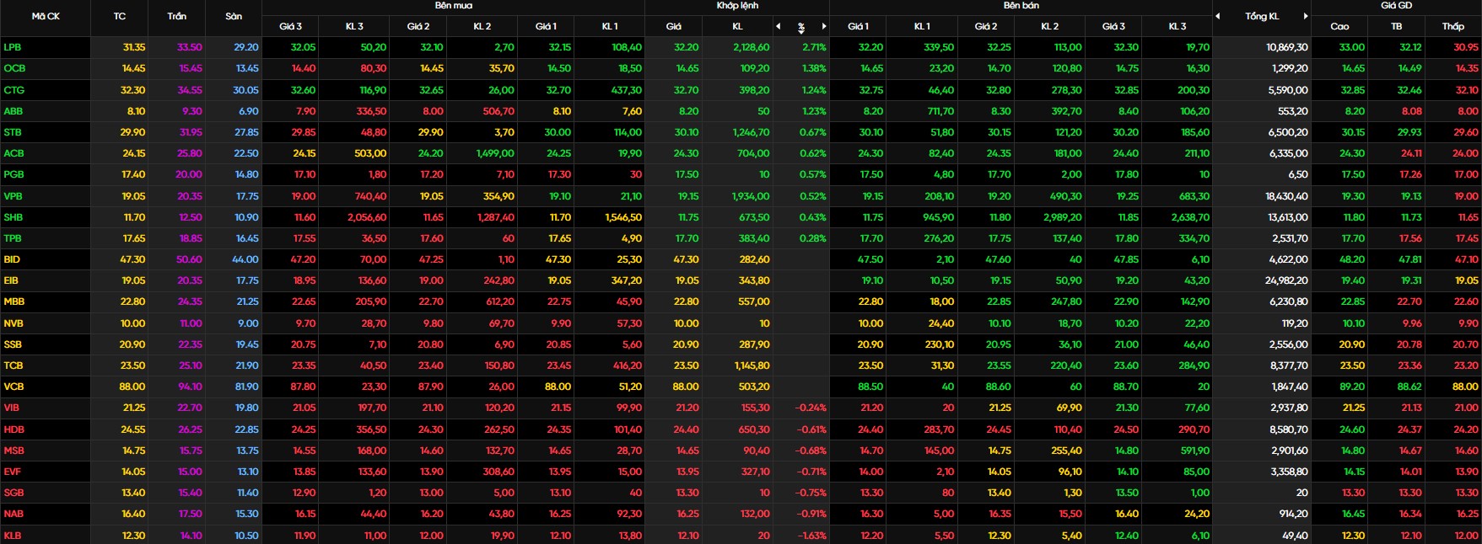
Task: Open the KLB stock symbol
Action: pos(13,536)
